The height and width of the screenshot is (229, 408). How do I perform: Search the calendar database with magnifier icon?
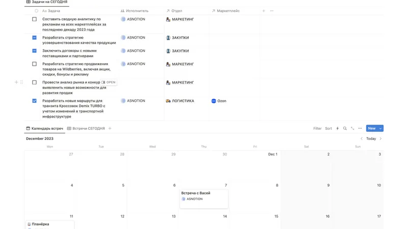click(x=345, y=129)
